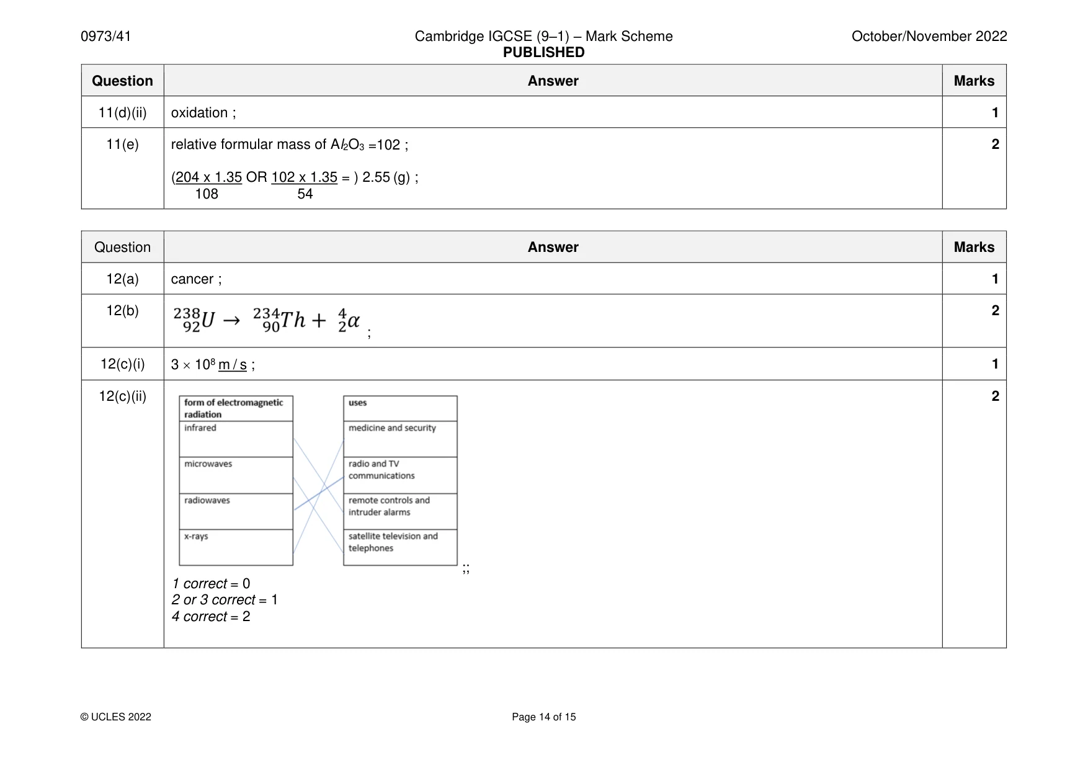Click the marks value for row 12(c)(ii)

pos(995,396)
